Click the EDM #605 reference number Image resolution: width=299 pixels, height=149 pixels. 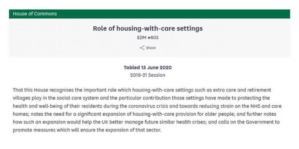point(148,38)
